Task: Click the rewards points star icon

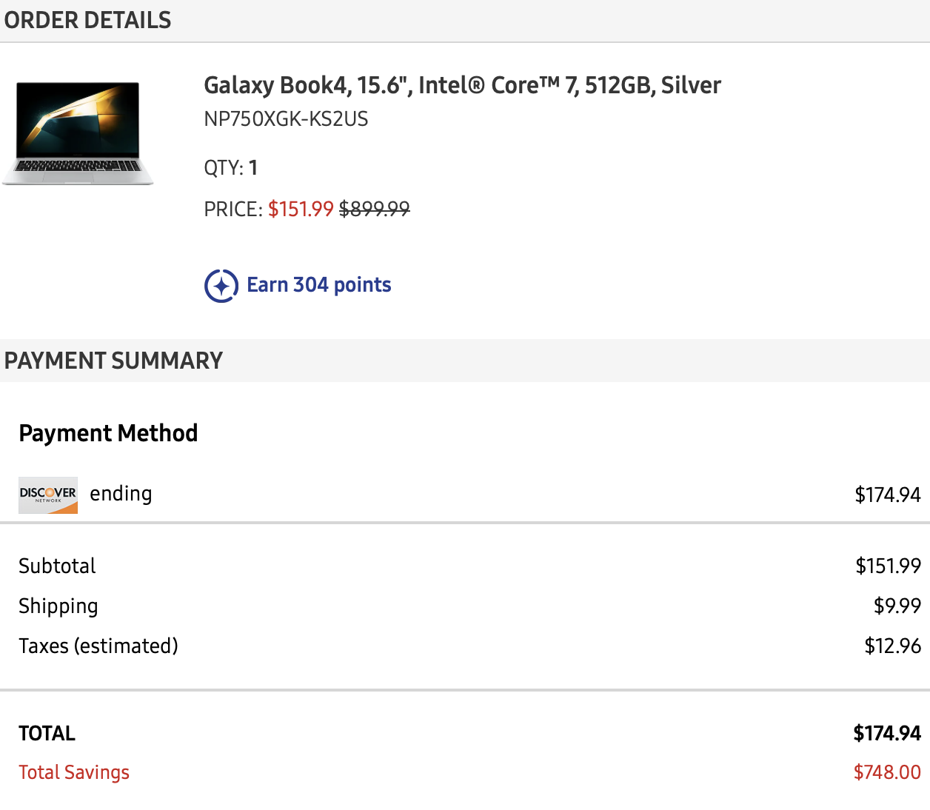Action: (221, 286)
